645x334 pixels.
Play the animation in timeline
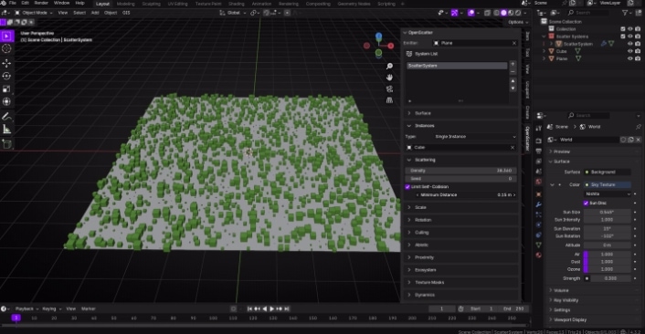point(271,309)
